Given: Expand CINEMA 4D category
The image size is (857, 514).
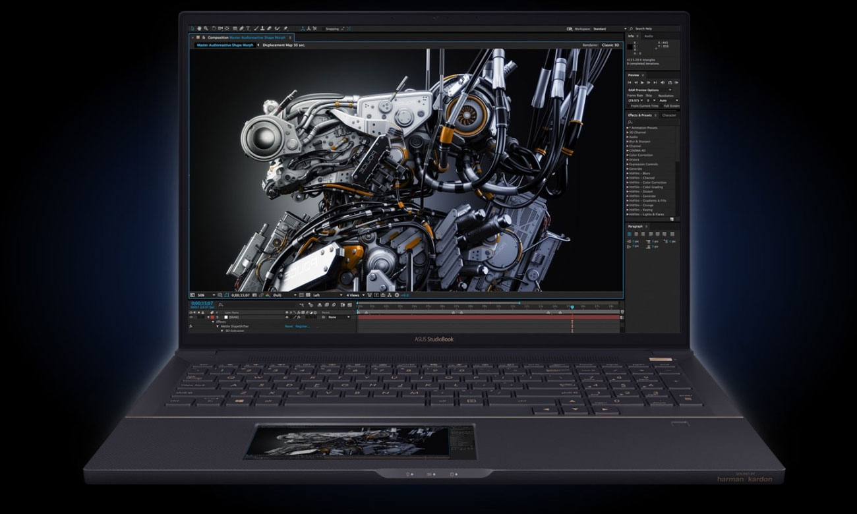Looking at the screenshot, I should [628, 151].
